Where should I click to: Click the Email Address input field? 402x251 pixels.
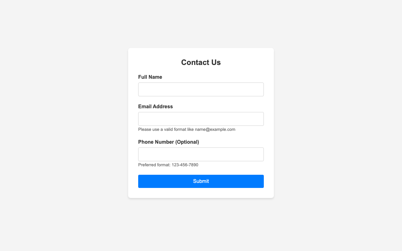(x=201, y=119)
